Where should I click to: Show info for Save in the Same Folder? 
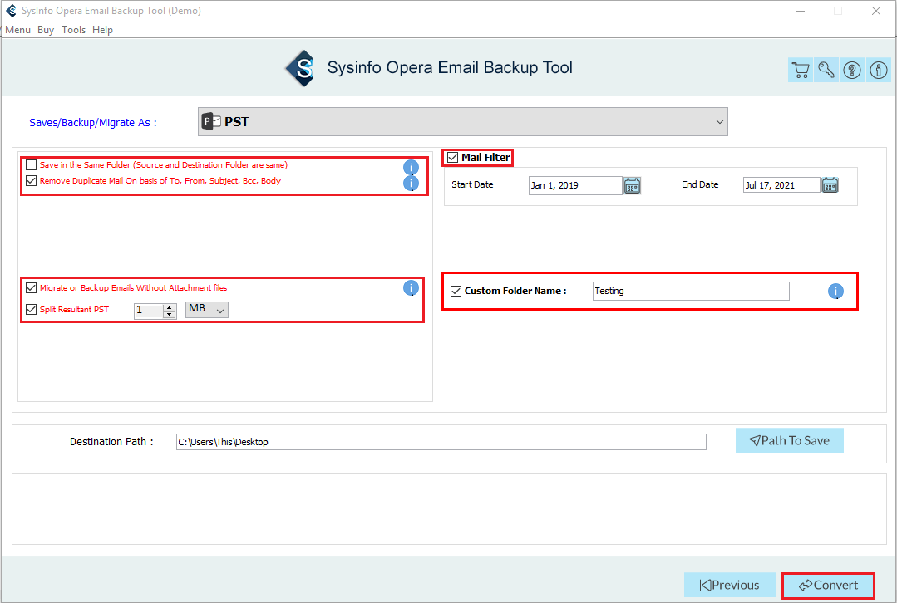click(x=411, y=167)
